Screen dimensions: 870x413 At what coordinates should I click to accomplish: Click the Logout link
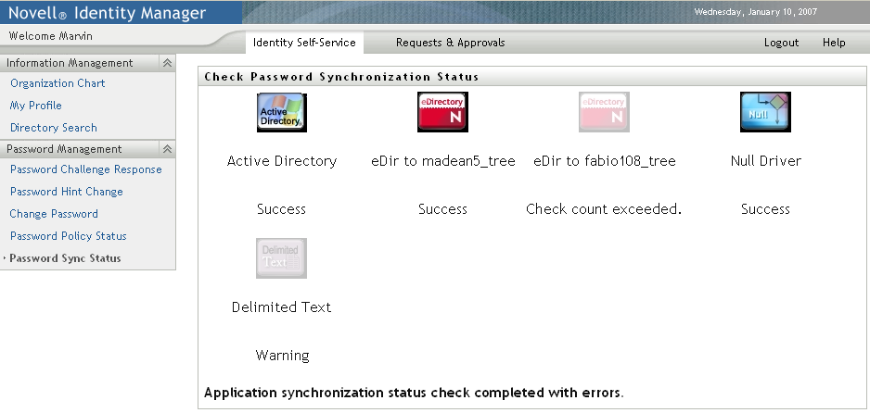(x=781, y=43)
